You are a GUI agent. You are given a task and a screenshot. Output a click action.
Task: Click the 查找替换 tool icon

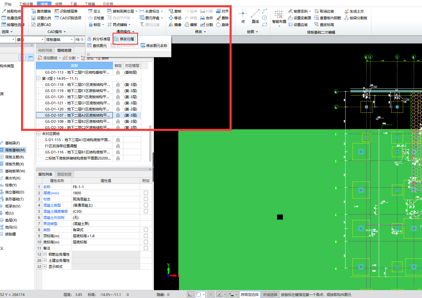coord(34,11)
